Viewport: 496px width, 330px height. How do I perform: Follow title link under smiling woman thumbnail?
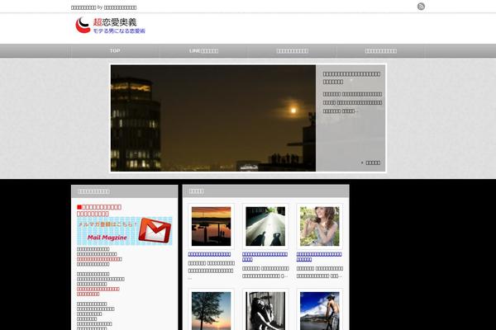(x=319, y=257)
